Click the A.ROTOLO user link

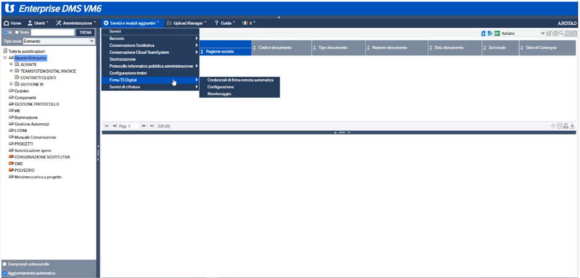coord(567,23)
